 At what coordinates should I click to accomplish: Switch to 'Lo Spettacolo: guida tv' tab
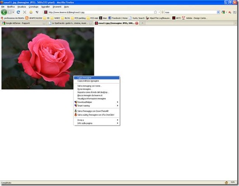(x=70, y=23)
